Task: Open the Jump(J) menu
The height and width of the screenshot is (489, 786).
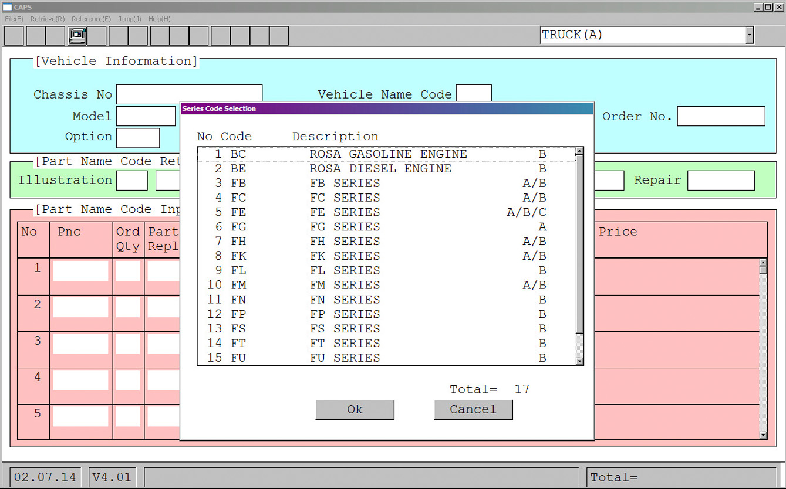Action: point(129,19)
